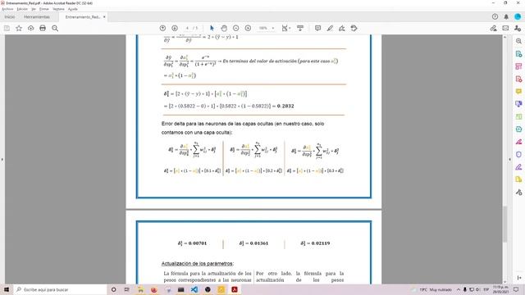Switch to the Herramientas tab
Screen dimensions: 525x295
coord(37,16)
